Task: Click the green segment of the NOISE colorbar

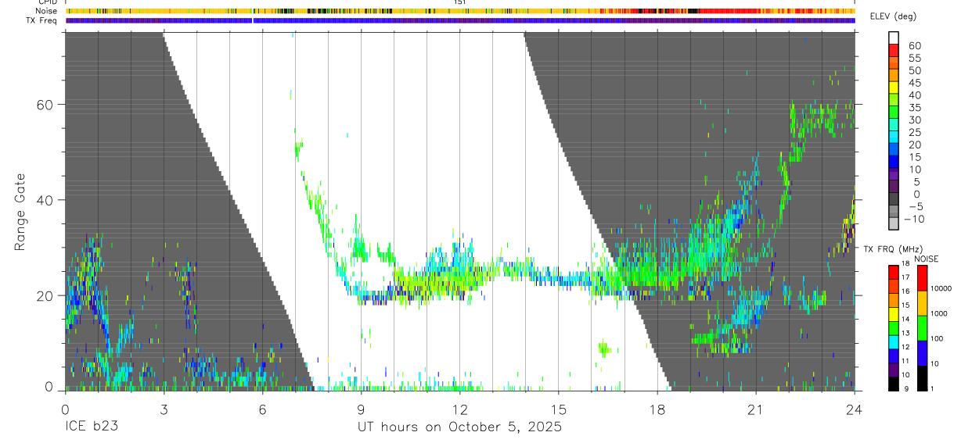Action: coord(922,327)
